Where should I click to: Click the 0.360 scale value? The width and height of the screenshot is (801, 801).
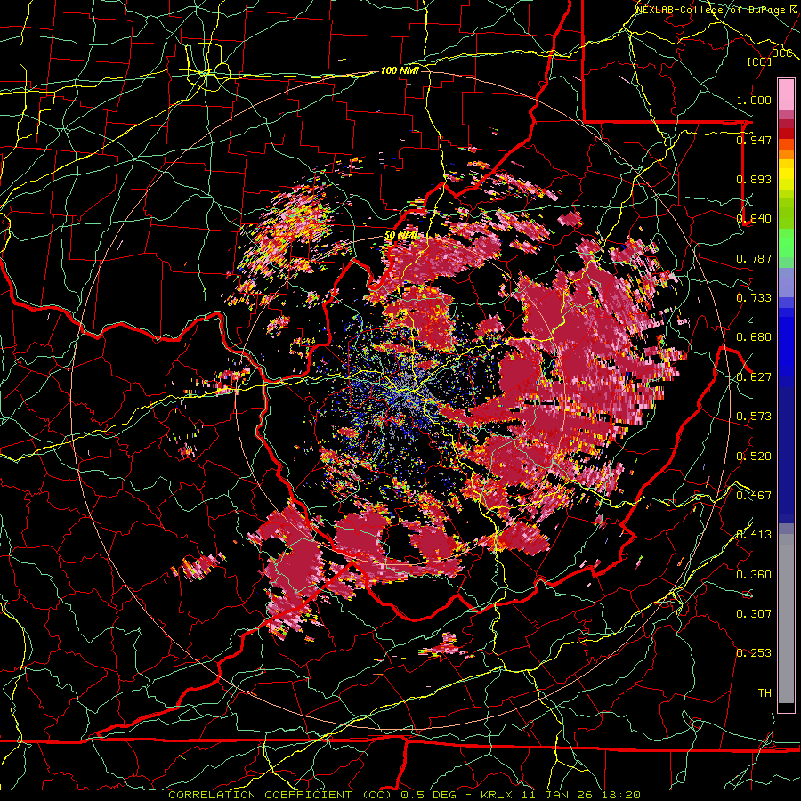tap(754, 575)
